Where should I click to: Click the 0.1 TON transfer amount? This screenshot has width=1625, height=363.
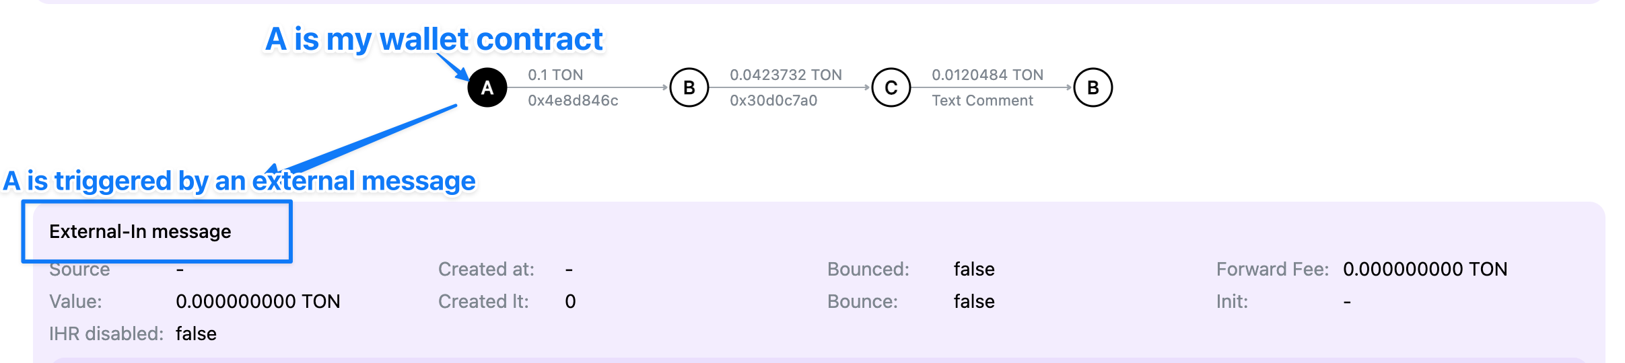click(555, 75)
